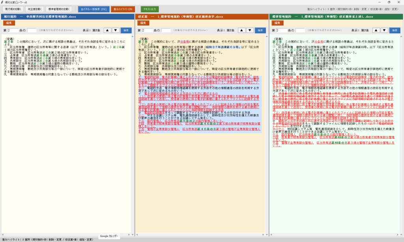Click the top-right 差分ハイライト count text
The height and width of the screenshot is (242, 404).
pyautogui.click(x=353, y=9)
